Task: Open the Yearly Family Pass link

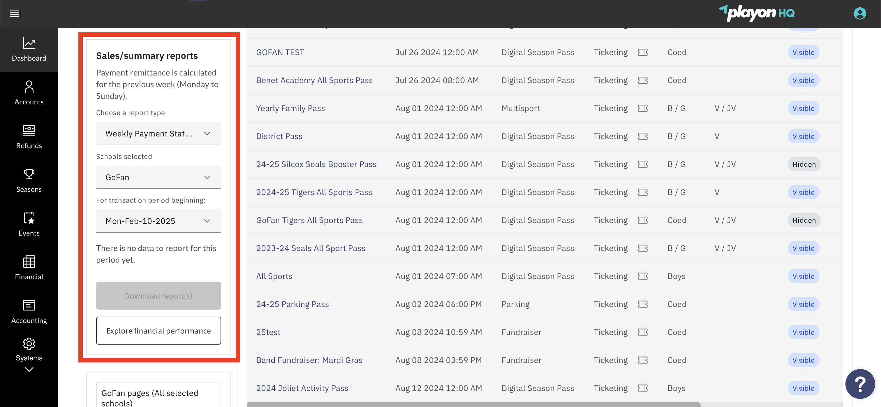Action: [x=290, y=108]
